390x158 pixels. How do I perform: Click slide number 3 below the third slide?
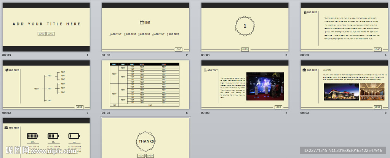[x=286, y=55]
